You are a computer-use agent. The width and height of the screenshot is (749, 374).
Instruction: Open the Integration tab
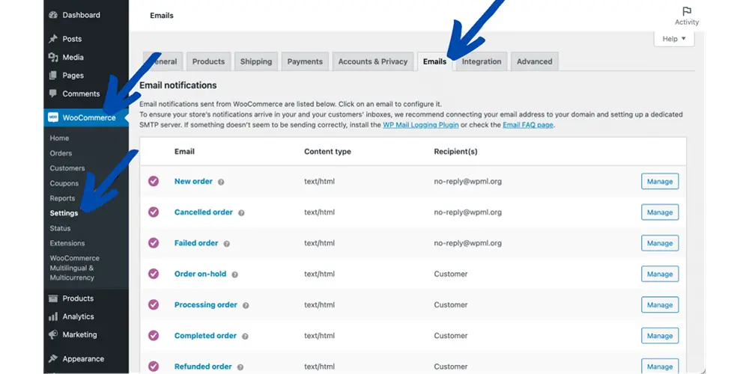482,61
